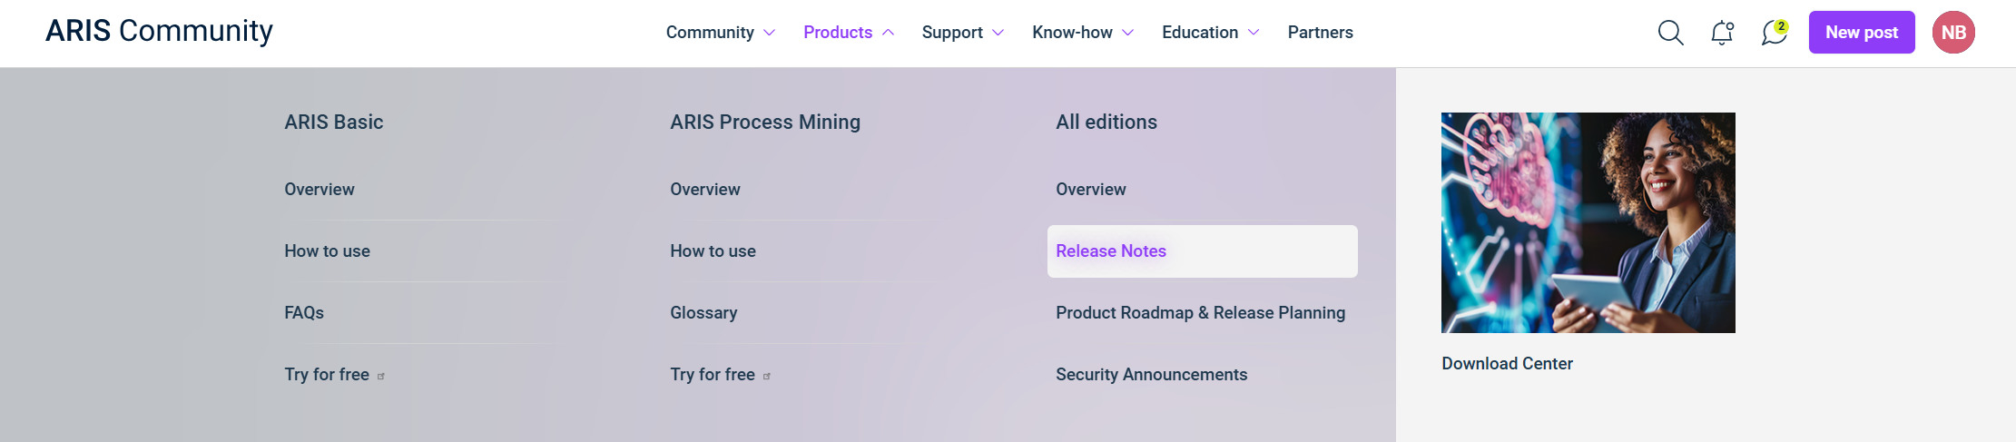Expand the Education dropdown menu
Screen dimensions: 2016x442
(x=1211, y=33)
